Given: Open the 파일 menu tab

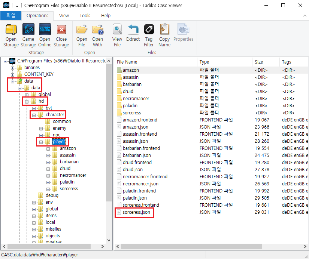Looking at the screenshot, I should [x=11, y=16].
